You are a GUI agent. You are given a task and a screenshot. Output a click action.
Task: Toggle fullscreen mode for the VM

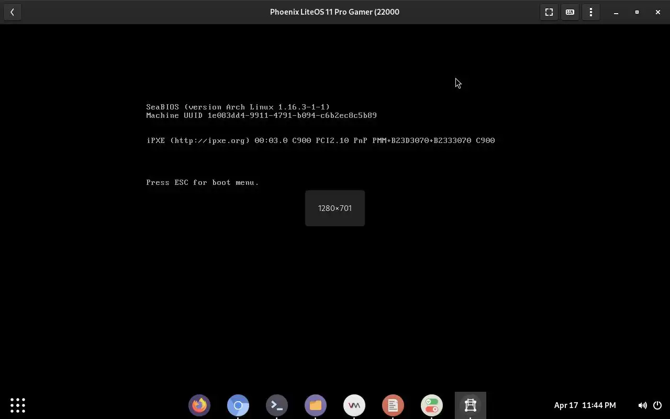pyautogui.click(x=549, y=12)
